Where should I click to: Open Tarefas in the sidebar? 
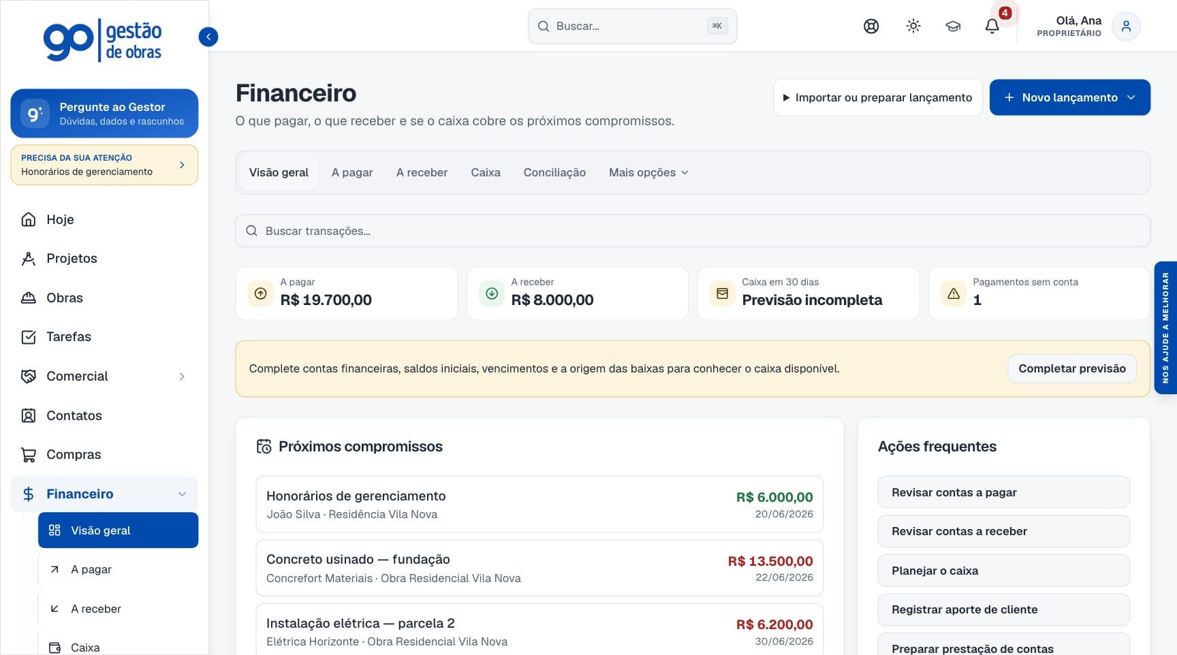[104, 337]
